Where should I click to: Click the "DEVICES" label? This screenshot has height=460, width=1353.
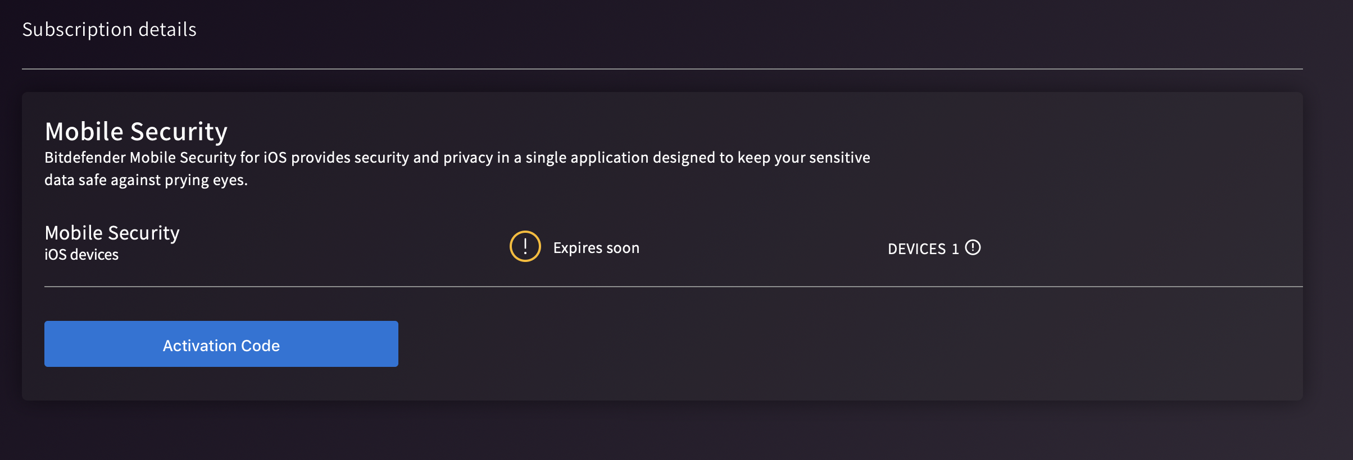click(x=916, y=249)
